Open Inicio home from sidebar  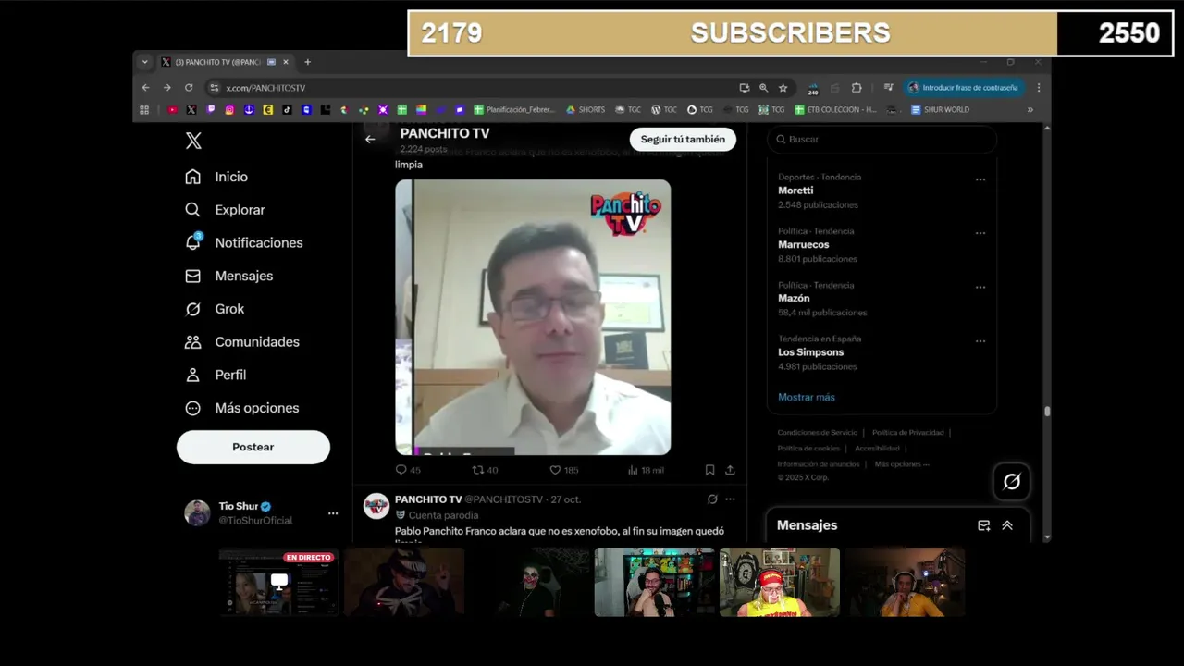216,177
